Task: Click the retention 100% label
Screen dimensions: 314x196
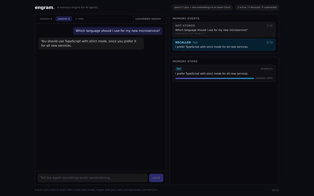Action: [264, 78]
